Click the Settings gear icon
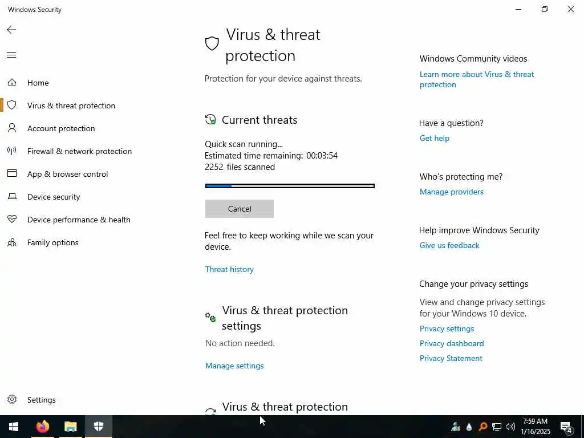Viewport: 584px width, 438px height. tap(12, 399)
